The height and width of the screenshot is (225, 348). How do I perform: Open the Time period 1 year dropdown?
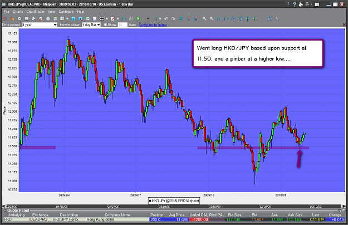pos(40,24)
